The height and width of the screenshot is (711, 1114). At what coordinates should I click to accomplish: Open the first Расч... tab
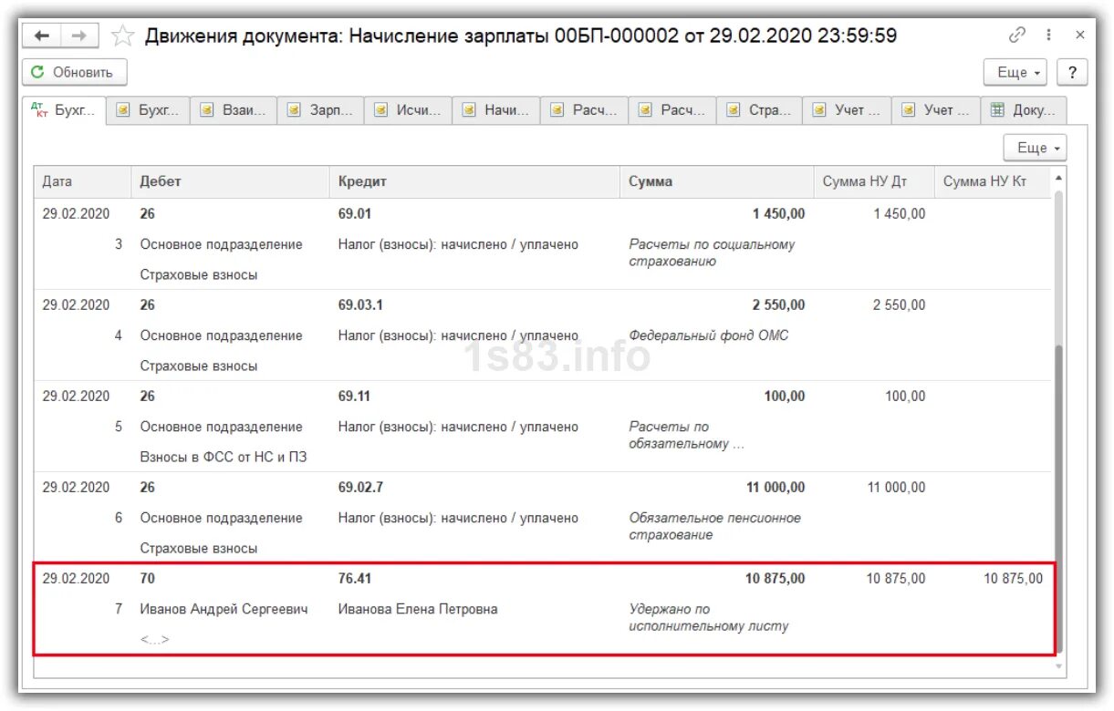pos(584,110)
